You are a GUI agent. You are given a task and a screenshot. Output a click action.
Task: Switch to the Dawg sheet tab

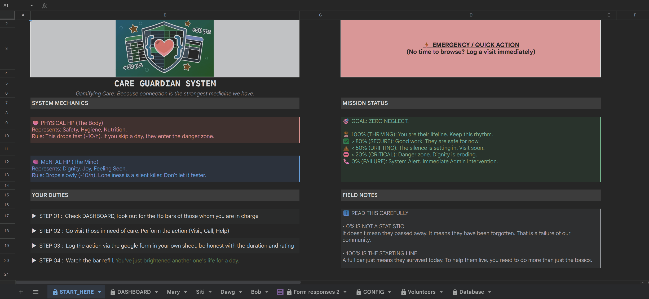click(228, 292)
